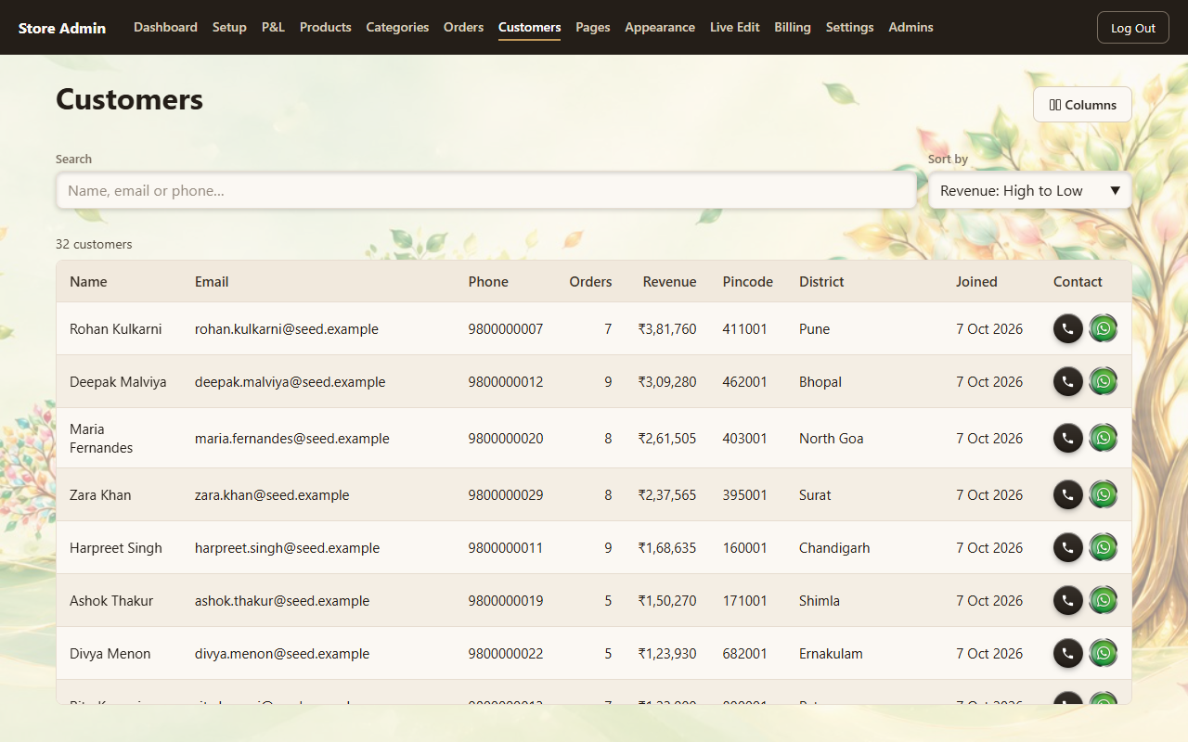Image resolution: width=1188 pixels, height=742 pixels.
Task: Open the Sort by dropdown
Action: pyautogui.click(x=1030, y=190)
